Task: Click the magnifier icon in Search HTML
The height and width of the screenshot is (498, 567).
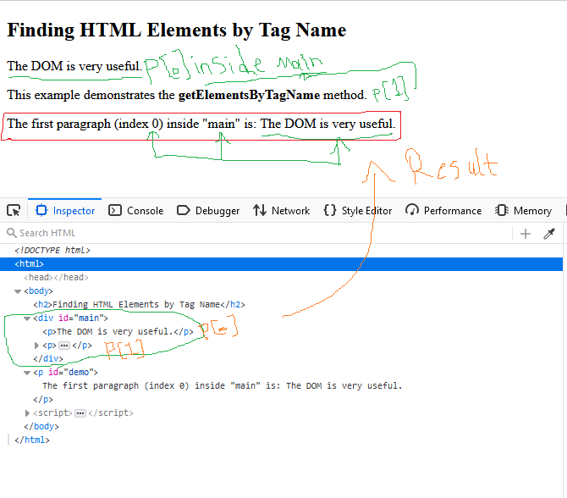Action: (x=12, y=233)
